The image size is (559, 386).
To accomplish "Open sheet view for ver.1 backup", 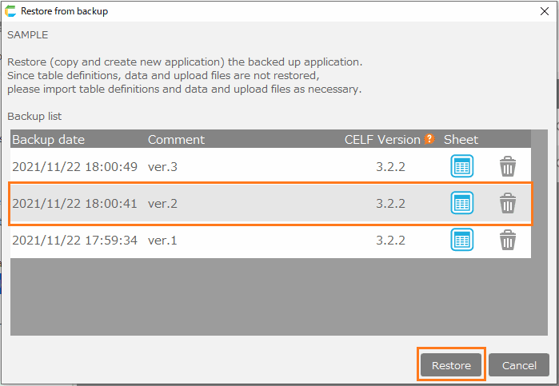I will pyautogui.click(x=461, y=239).
